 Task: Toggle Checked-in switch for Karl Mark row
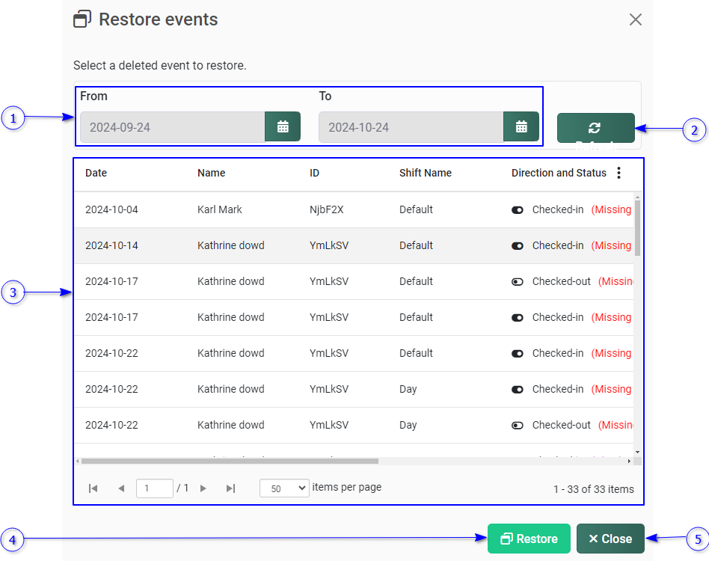(518, 210)
